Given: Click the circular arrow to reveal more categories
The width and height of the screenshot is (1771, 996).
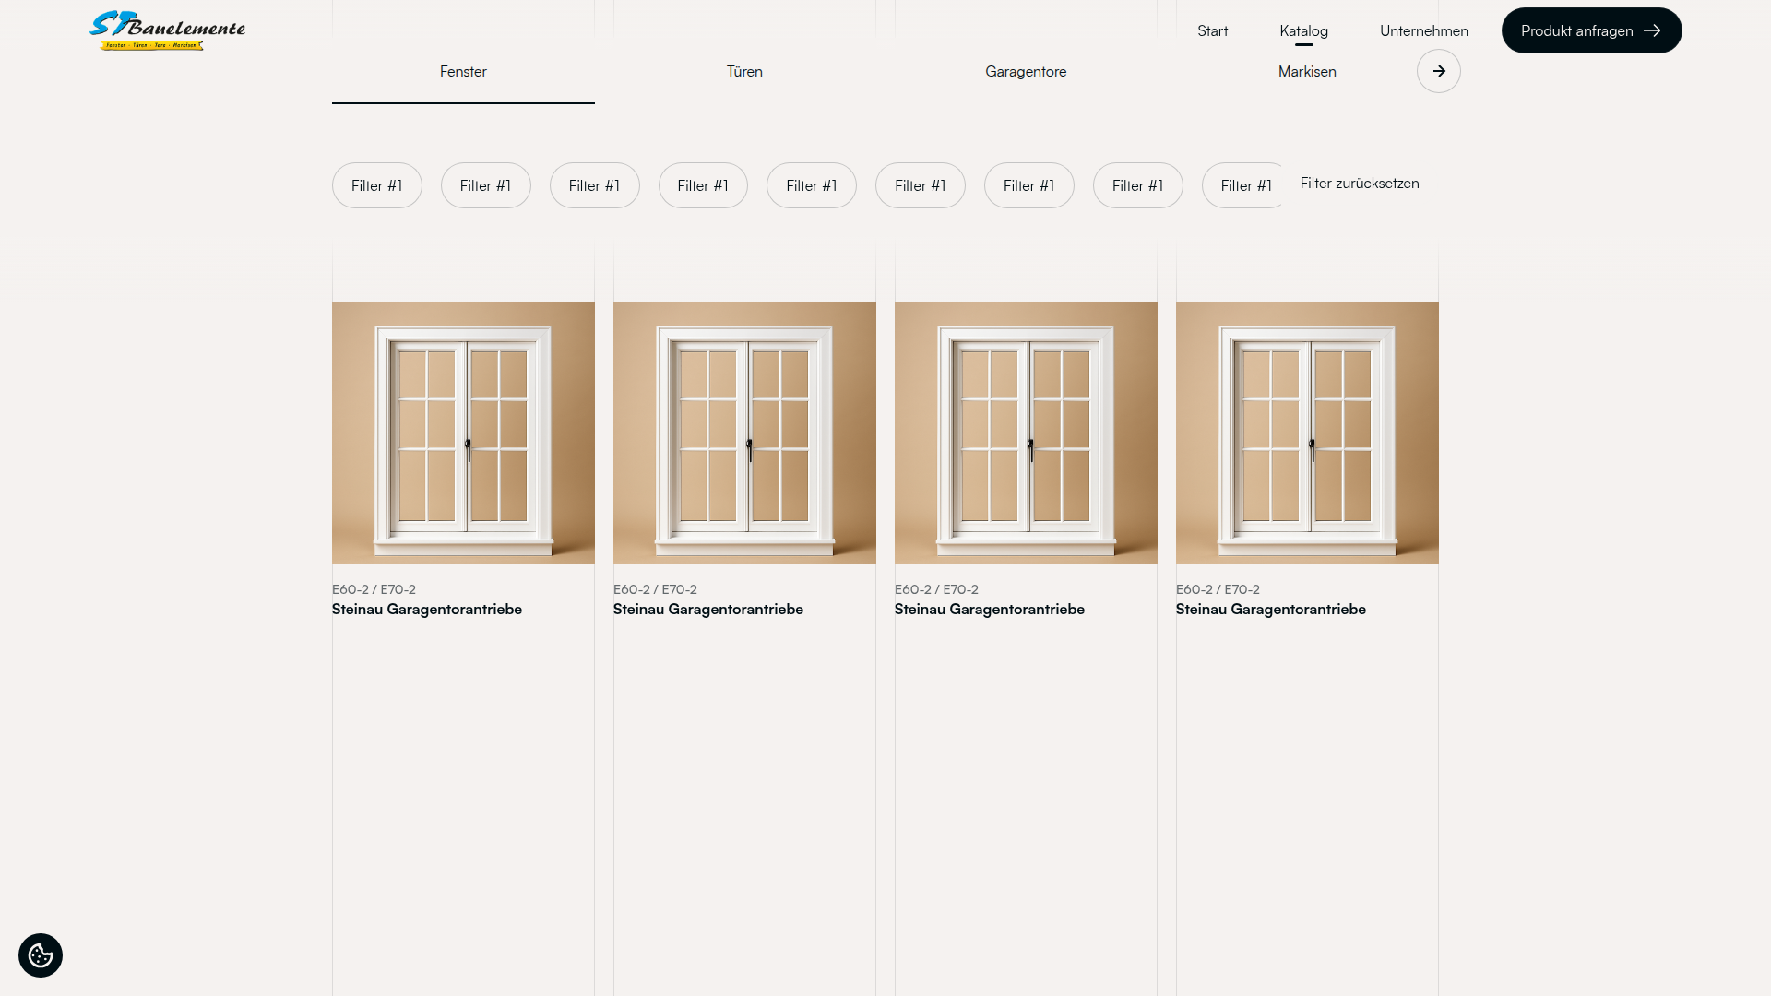Looking at the screenshot, I should (x=1438, y=71).
